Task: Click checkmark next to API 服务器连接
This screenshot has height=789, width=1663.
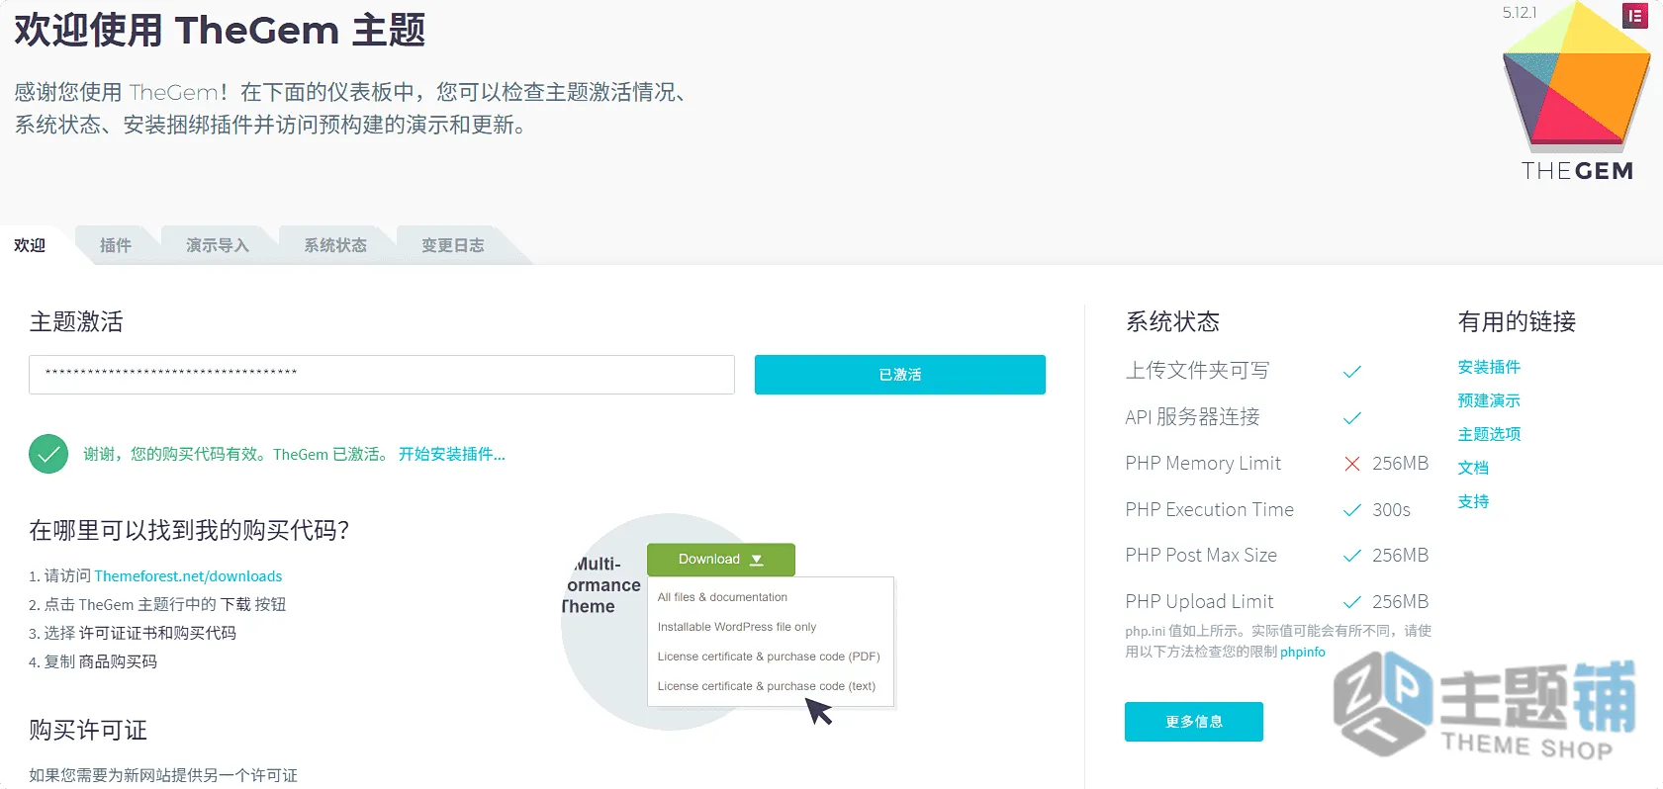Action: pyautogui.click(x=1352, y=418)
